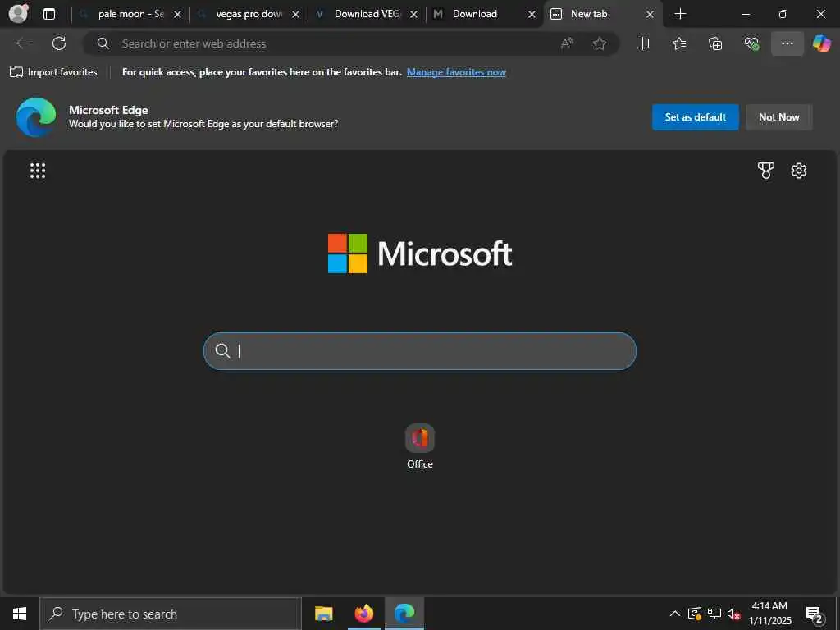Click the 'Set as default' button
Image resolution: width=840 pixels, height=630 pixels.
(x=695, y=116)
